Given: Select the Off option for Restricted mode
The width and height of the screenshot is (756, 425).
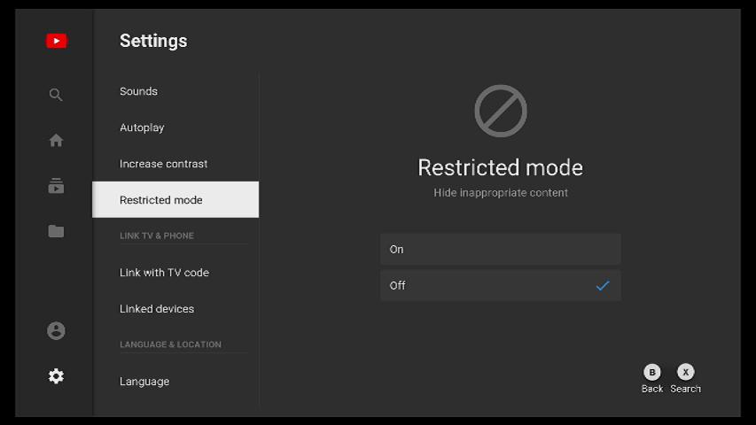Looking at the screenshot, I should click(x=500, y=286).
